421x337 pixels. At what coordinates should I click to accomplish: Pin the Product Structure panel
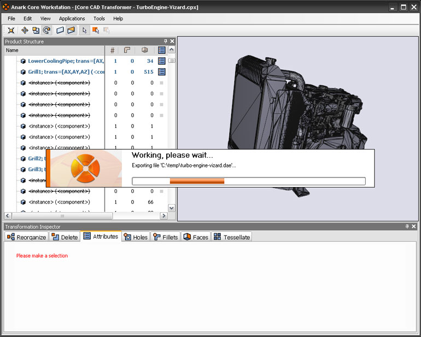pos(165,41)
